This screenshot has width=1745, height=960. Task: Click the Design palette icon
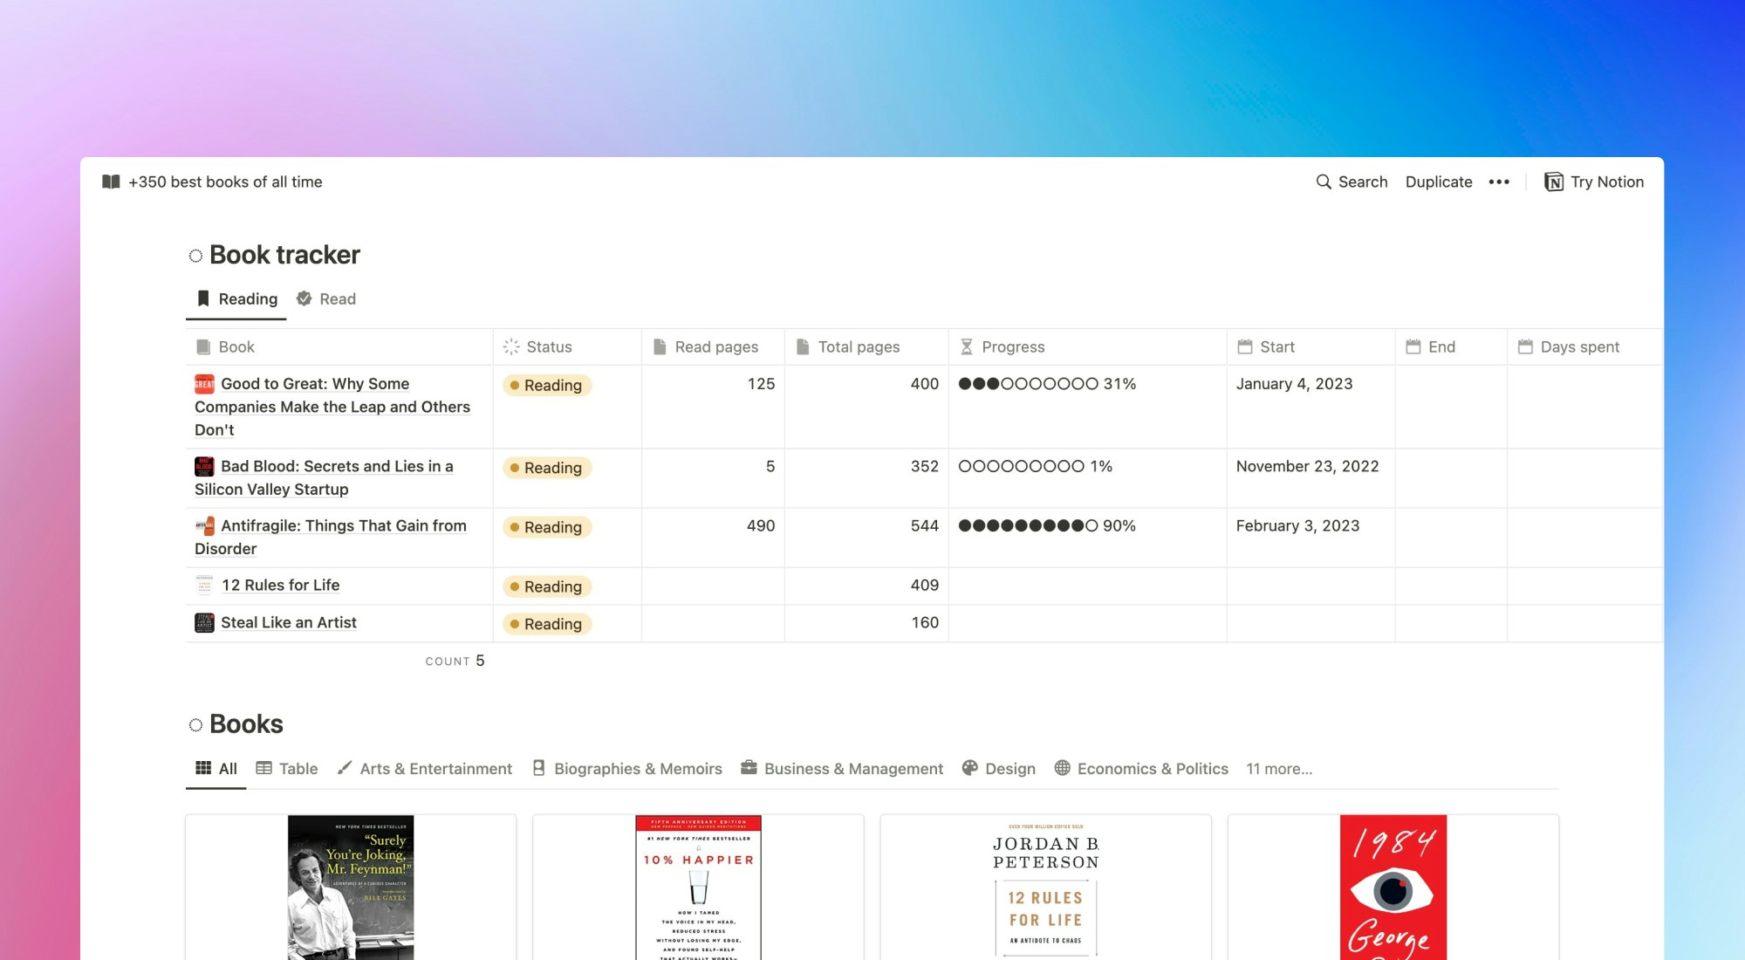click(969, 768)
